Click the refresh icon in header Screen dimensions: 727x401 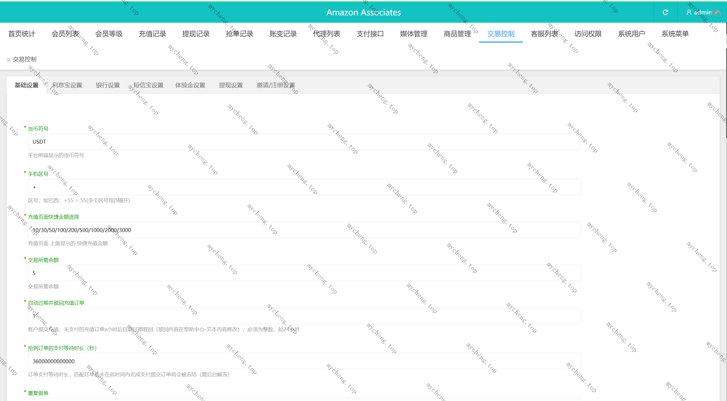click(x=665, y=12)
